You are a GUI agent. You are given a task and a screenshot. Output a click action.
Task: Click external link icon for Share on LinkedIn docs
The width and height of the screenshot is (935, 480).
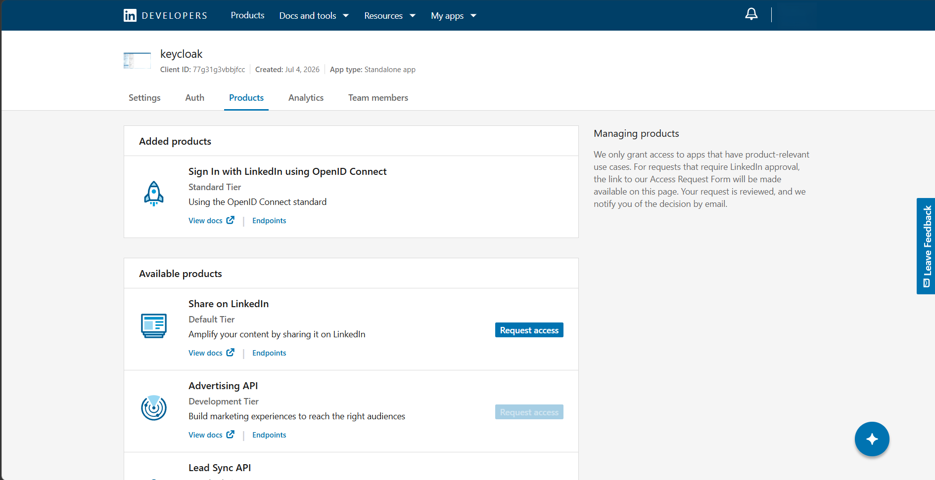click(x=231, y=353)
